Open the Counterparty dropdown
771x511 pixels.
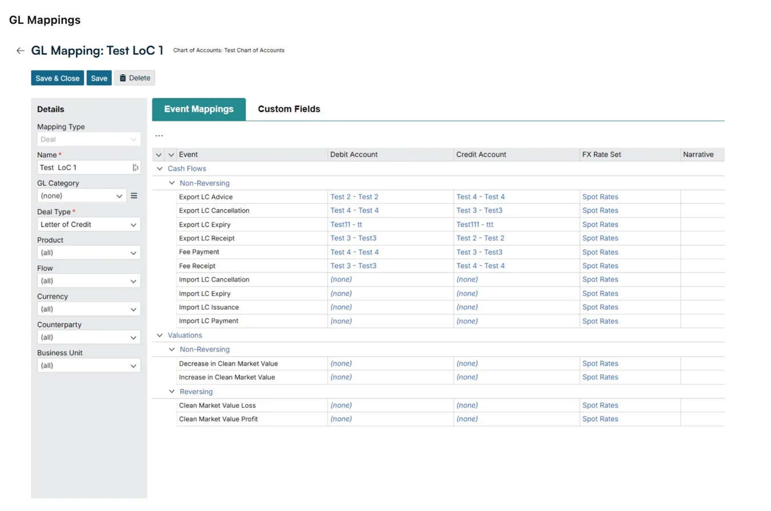pos(89,338)
